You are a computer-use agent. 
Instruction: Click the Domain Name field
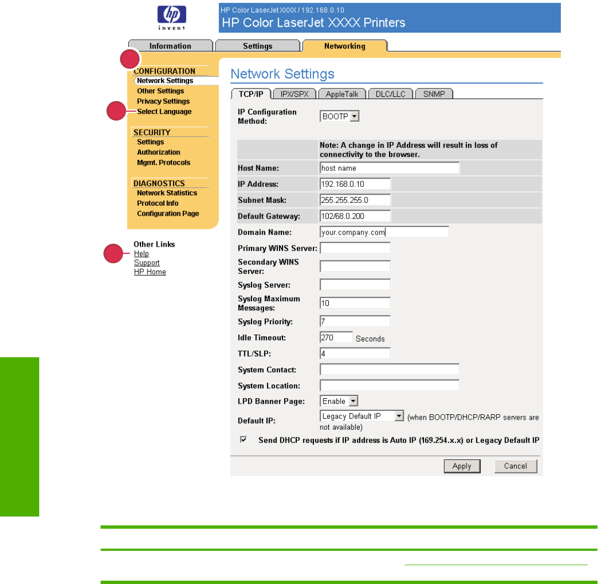click(x=385, y=232)
